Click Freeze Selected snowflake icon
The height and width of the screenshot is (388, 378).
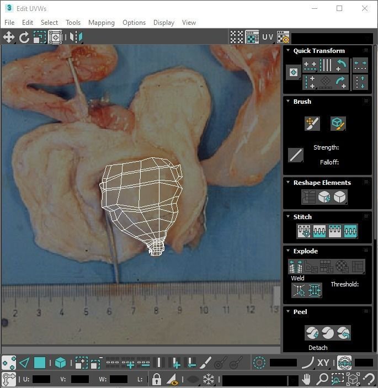tap(209, 379)
